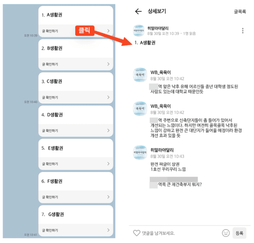Open 히말라야달리 avatar on 10:43 comment
This screenshot has height=243, width=254.
(x=140, y=152)
